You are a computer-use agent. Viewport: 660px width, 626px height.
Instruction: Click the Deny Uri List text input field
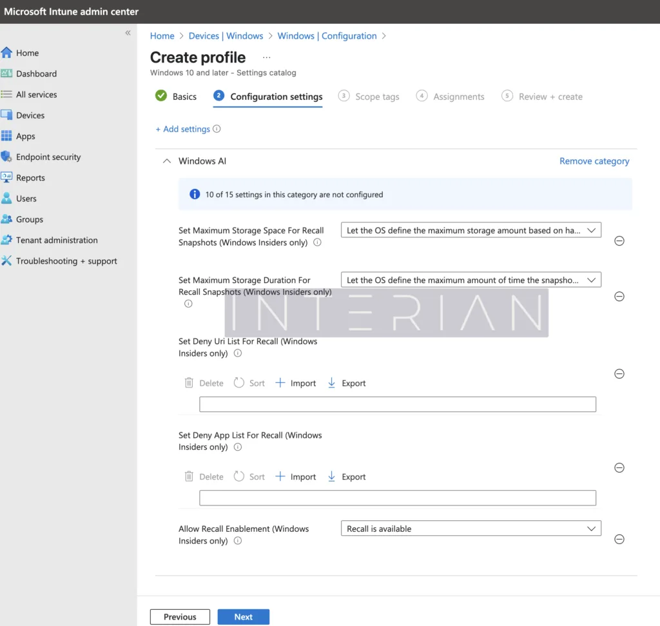tap(398, 404)
